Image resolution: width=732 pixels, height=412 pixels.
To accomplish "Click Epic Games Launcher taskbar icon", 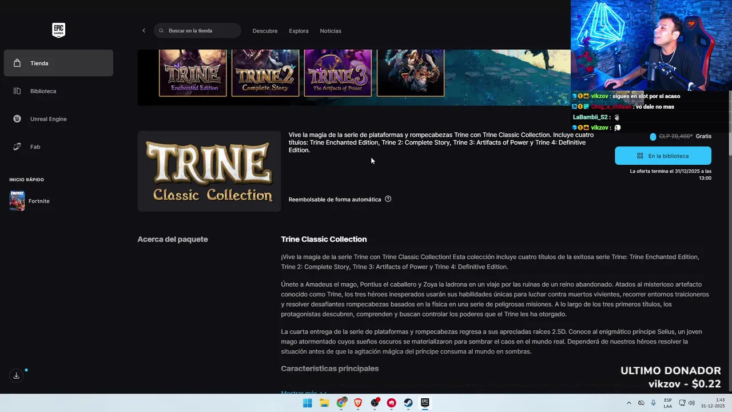I will point(425,403).
